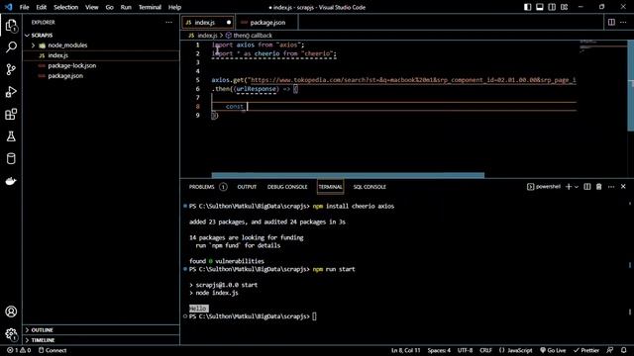Toggle secondary side bar layout icon
Image resolution: width=634 pixels, height=356 pixels.
point(552,7)
